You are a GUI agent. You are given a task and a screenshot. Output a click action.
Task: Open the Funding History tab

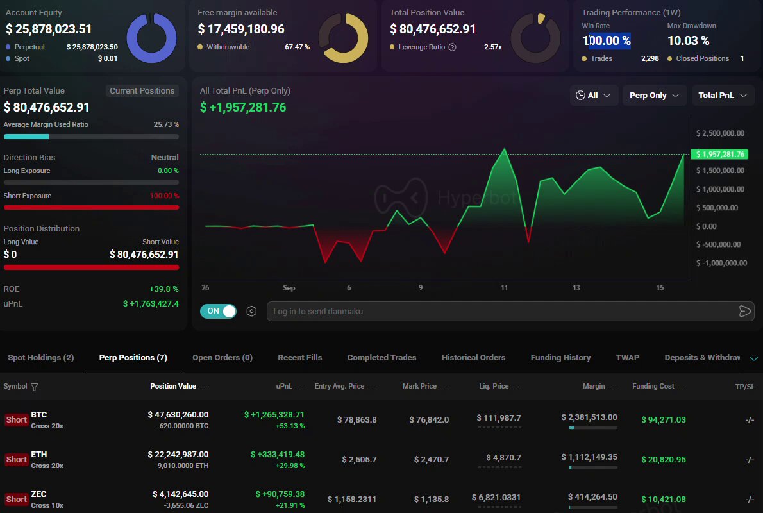coord(560,358)
